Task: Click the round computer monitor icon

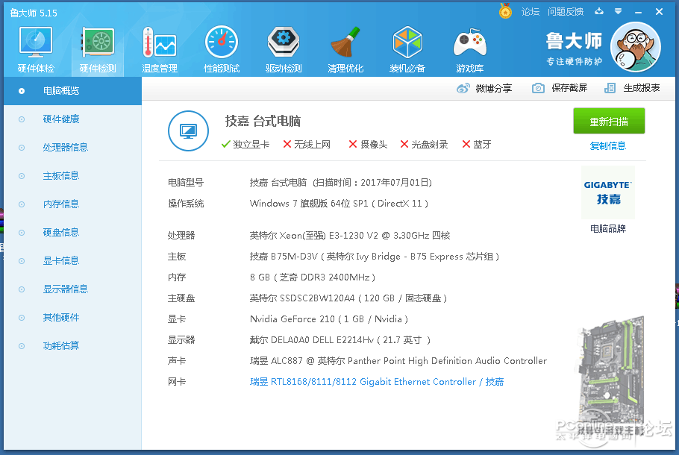Action: point(188,131)
